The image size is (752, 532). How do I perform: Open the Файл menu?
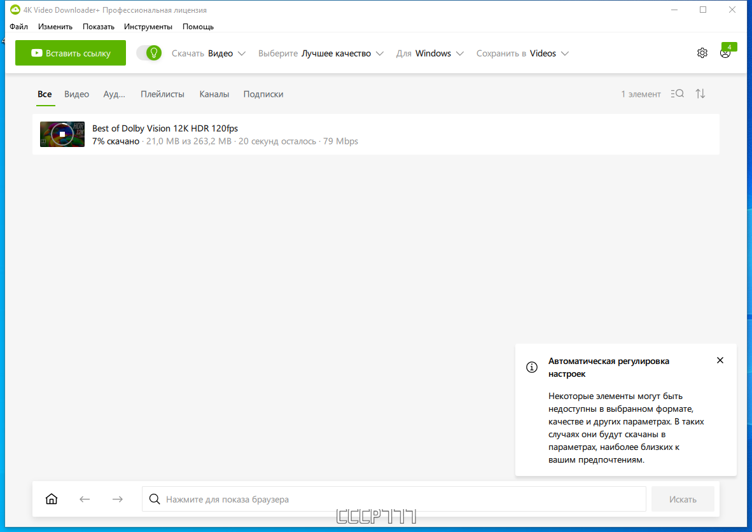[18, 27]
